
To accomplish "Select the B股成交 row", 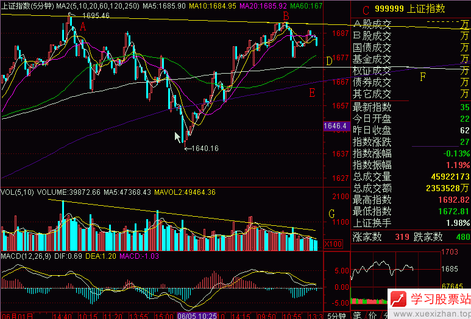I will (411, 36).
